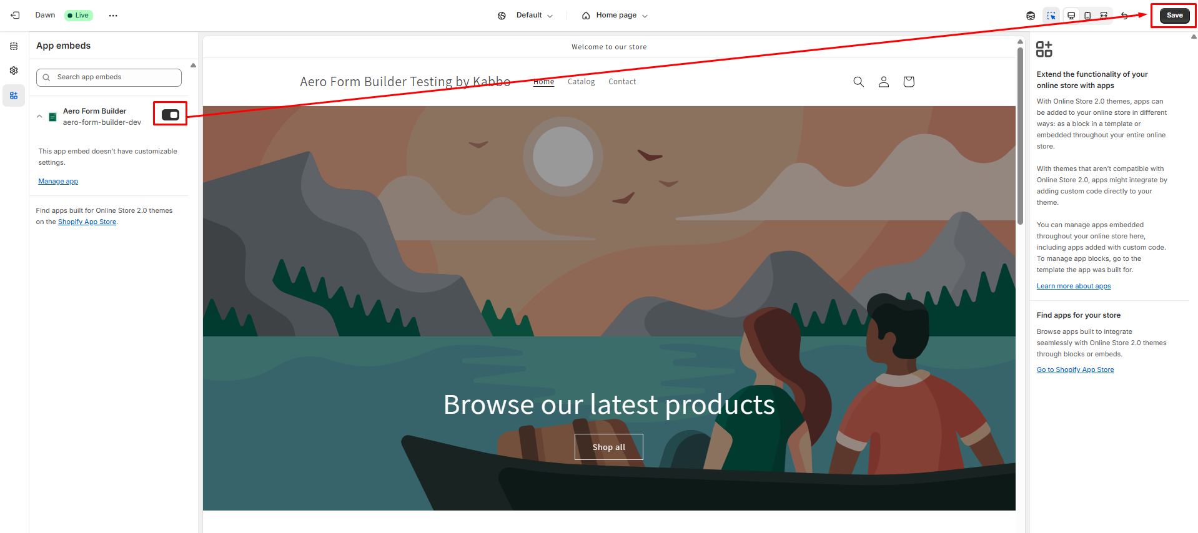Exit the theme editor via back icon
Viewport: 1198px width, 533px height.
point(15,15)
